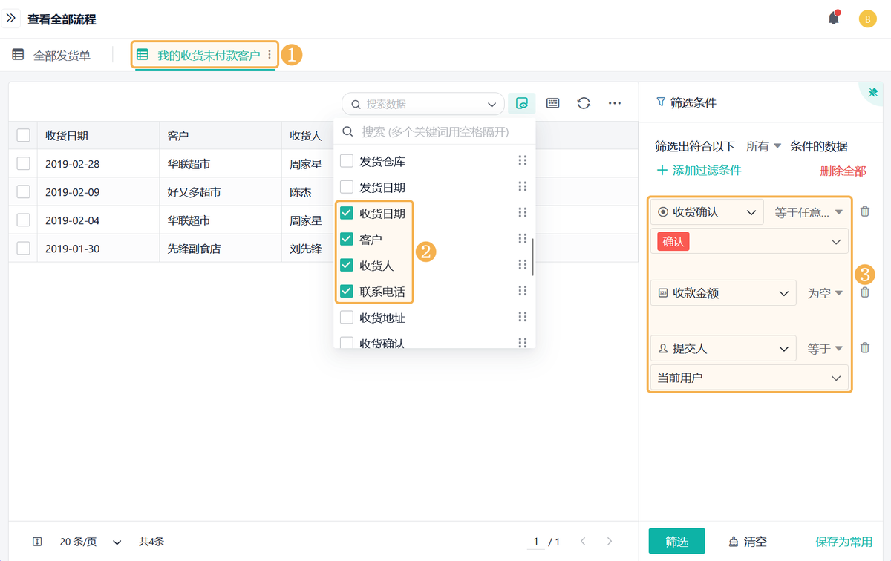Viewport: 891px width, 561px height.
Task: Click the keyboard shortcut icon in toolbar
Action: click(552, 104)
